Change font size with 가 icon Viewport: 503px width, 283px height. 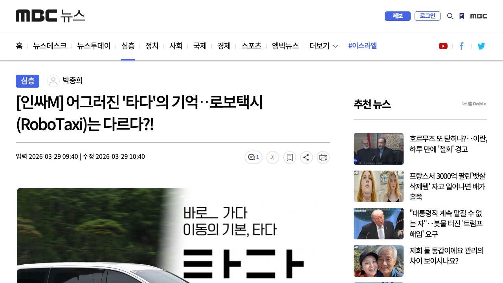coord(273,157)
